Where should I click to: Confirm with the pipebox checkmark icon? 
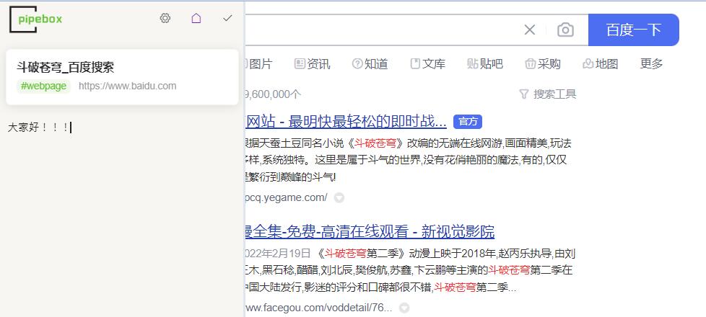pos(227,19)
